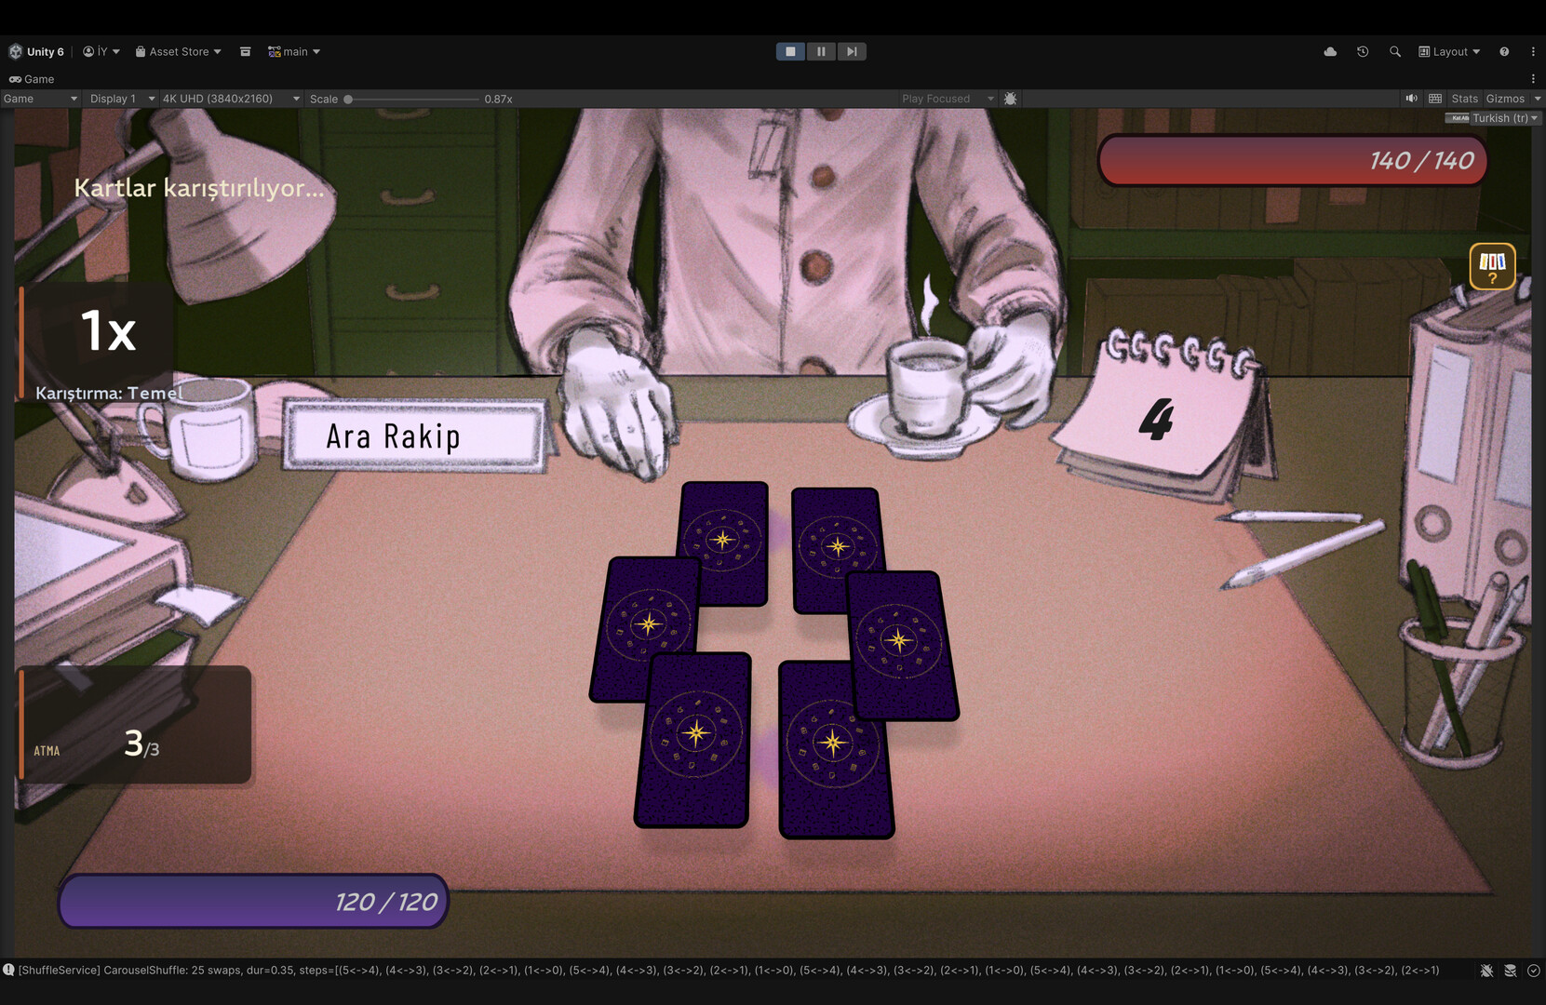
Task: Toggle the shortcuts keyboard icon
Action: click(1435, 99)
